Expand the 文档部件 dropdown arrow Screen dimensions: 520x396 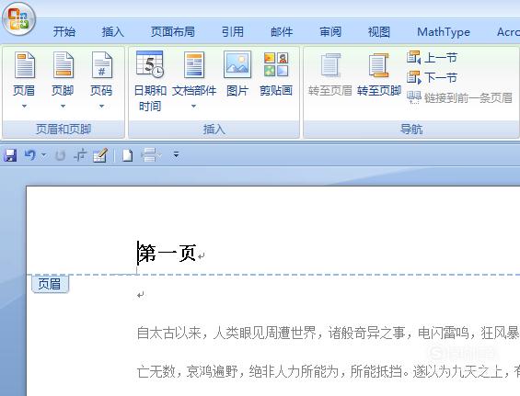(194, 107)
